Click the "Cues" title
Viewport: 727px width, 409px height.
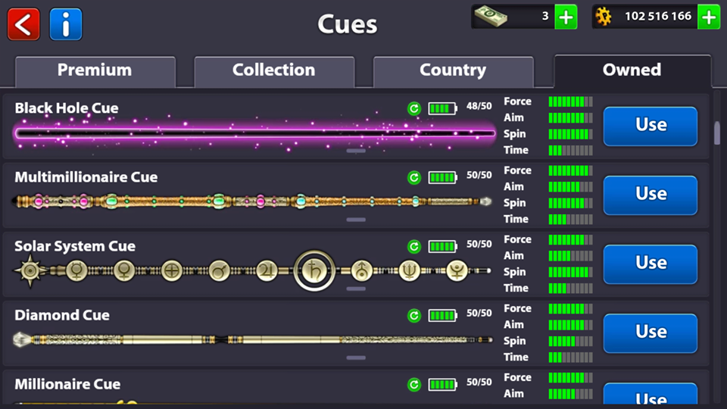(348, 24)
